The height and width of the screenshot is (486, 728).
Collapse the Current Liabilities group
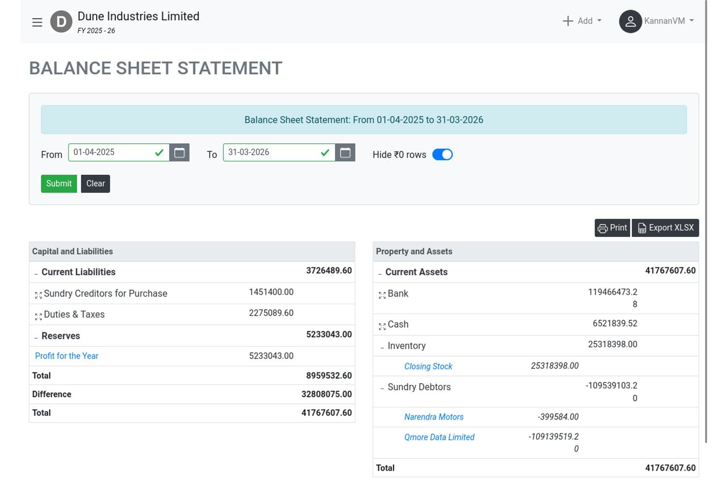(36, 273)
